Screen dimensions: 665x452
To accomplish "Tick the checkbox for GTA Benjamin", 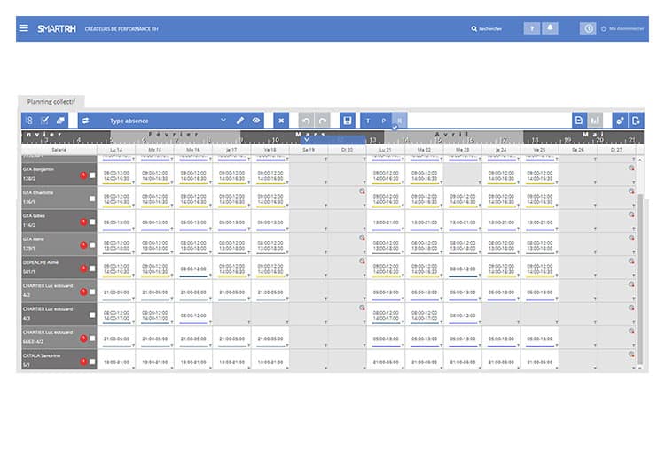I will click(x=92, y=175).
